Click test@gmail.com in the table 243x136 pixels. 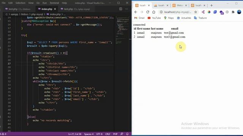coord(174,33)
